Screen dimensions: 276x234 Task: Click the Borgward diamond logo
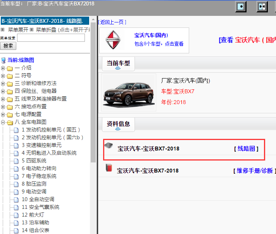113,40
